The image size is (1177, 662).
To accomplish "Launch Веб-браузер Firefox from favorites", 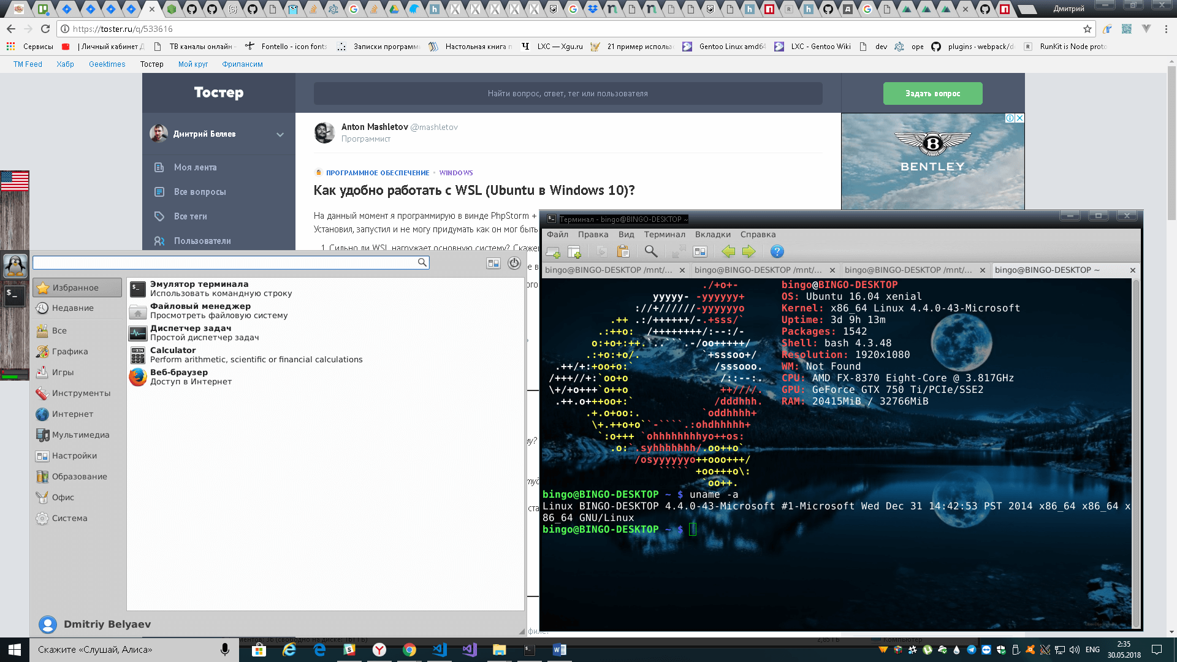I will tap(325, 377).
